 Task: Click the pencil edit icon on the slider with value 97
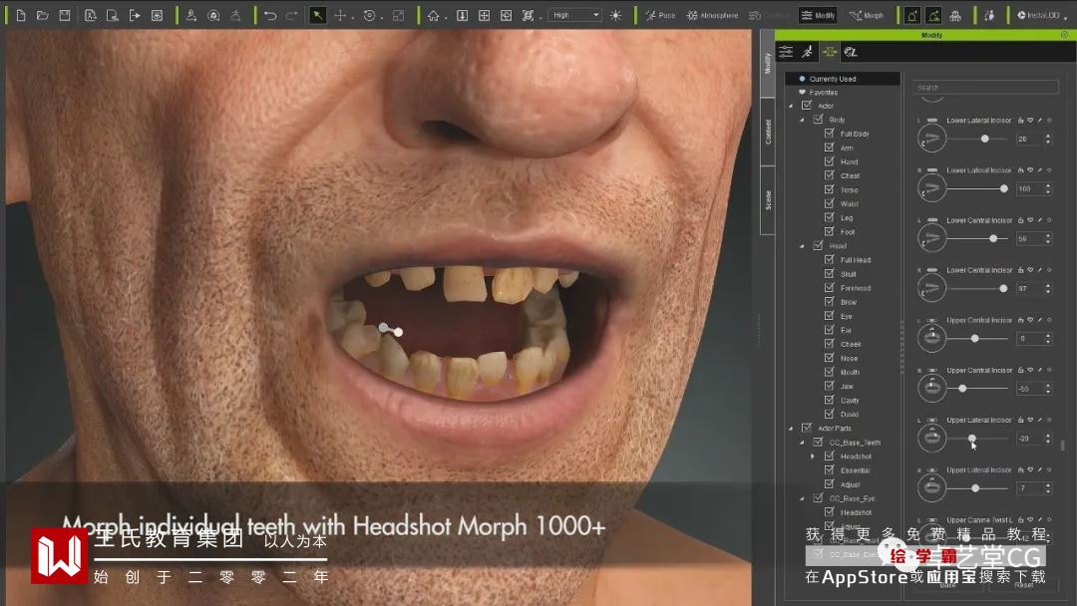[1040, 270]
